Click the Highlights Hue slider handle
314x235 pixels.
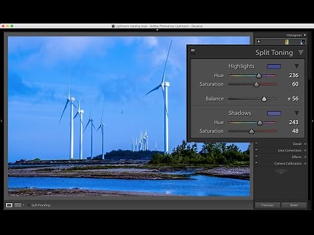click(259, 76)
